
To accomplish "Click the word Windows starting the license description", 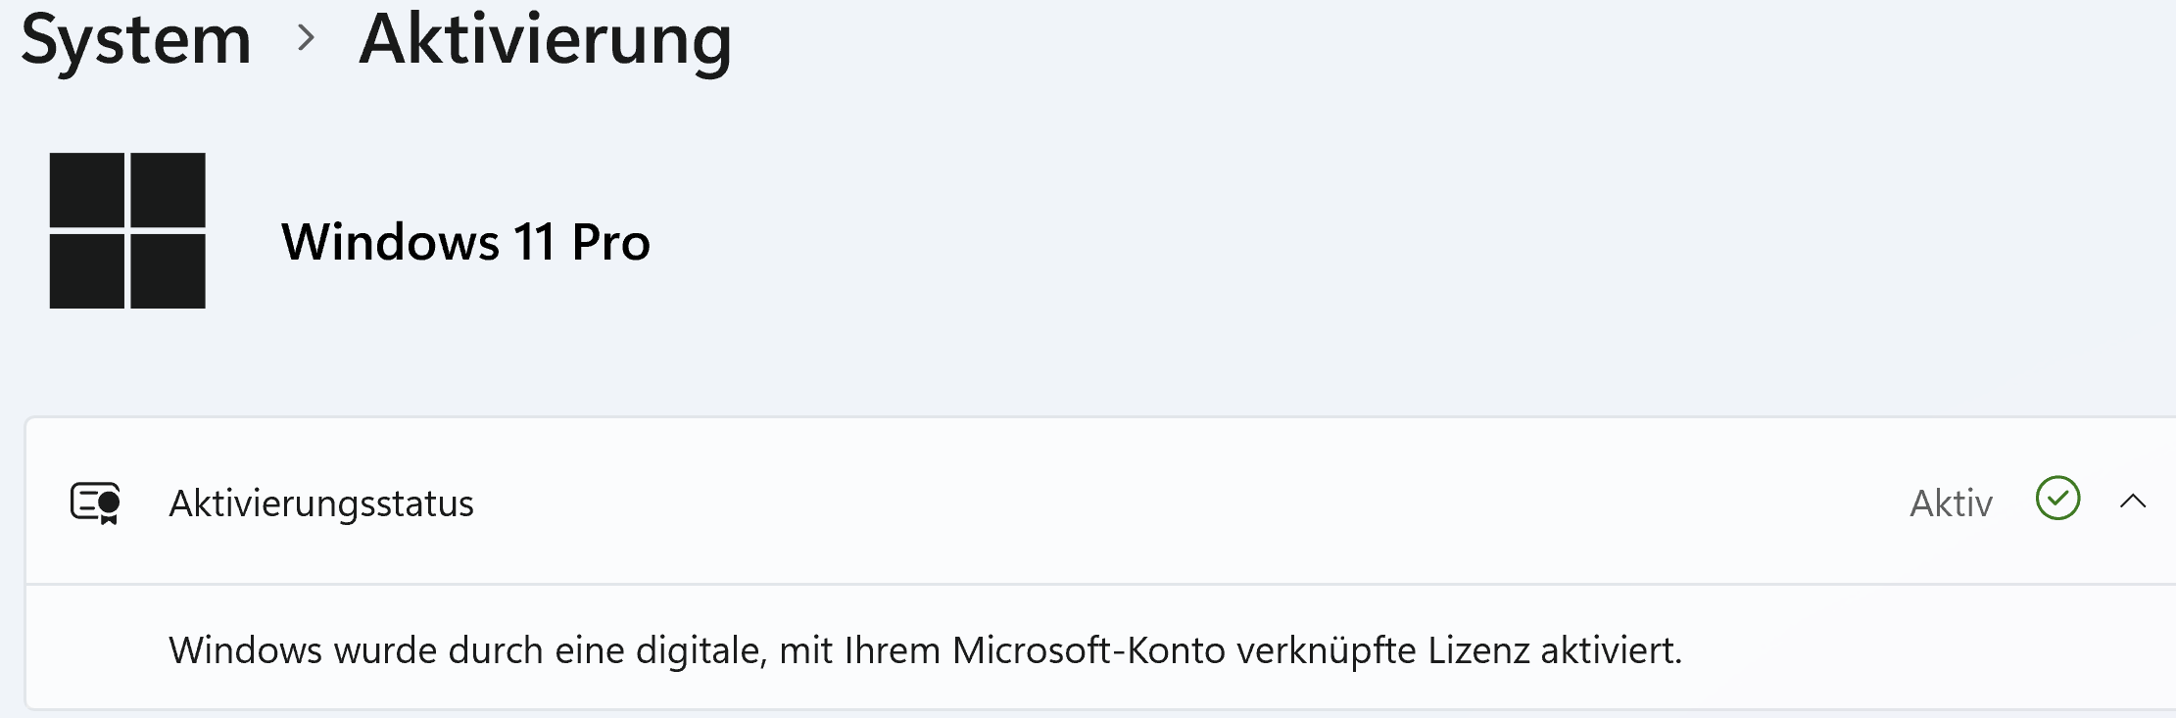I will coord(245,650).
